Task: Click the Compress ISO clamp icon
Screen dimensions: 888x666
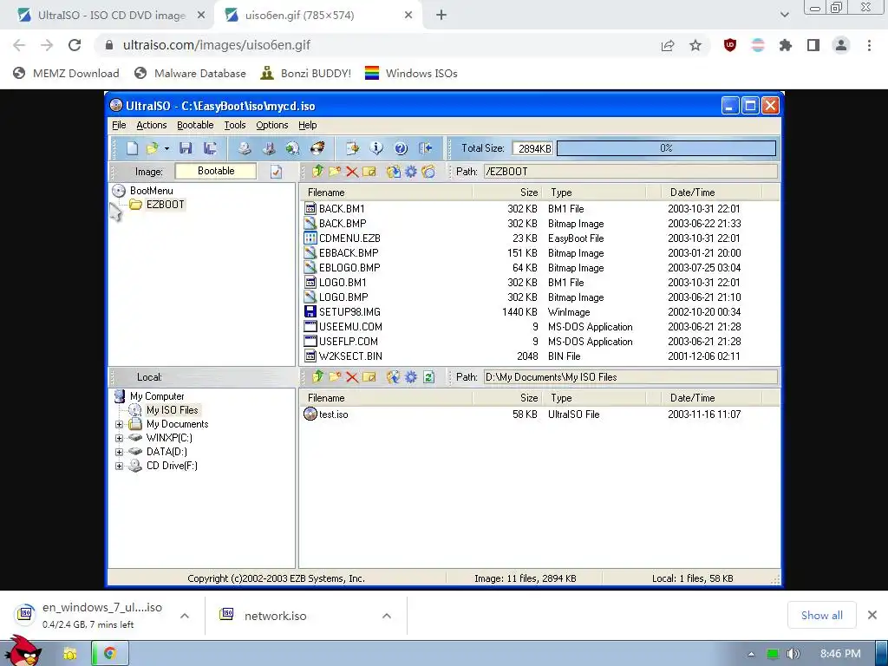Action: coord(269,148)
